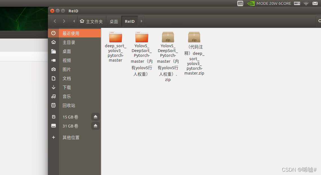Click the folder icon beside 桌面 in sidebar

54,51
